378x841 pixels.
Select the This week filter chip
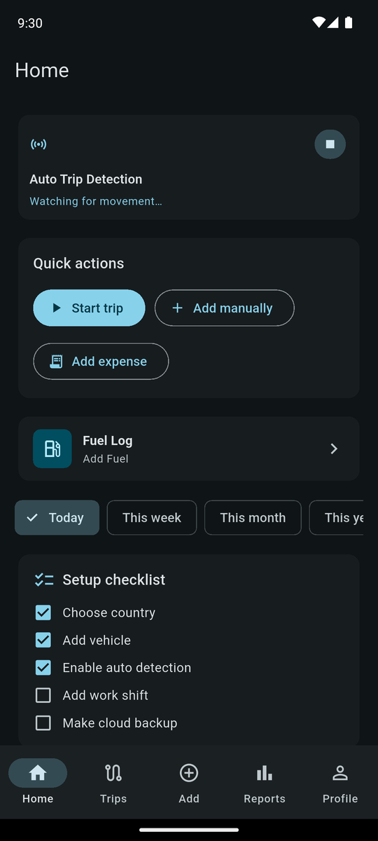point(152,518)
